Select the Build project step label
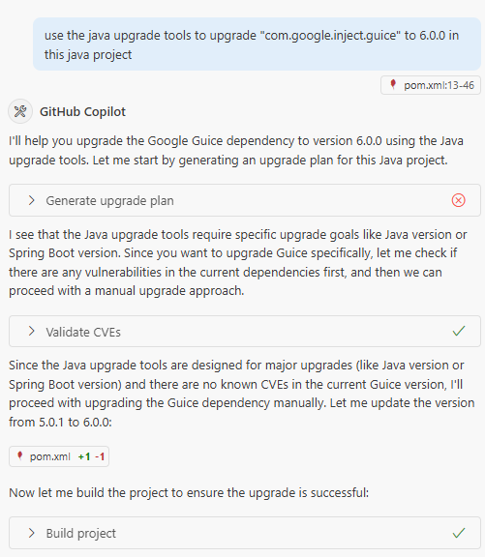The height and width of the screenshot is (557, 485). tap(81, 533)
